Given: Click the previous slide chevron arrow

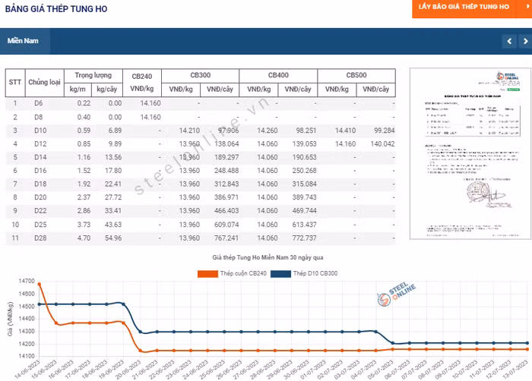Looking at the screenshot, I should tap(508, 41).
